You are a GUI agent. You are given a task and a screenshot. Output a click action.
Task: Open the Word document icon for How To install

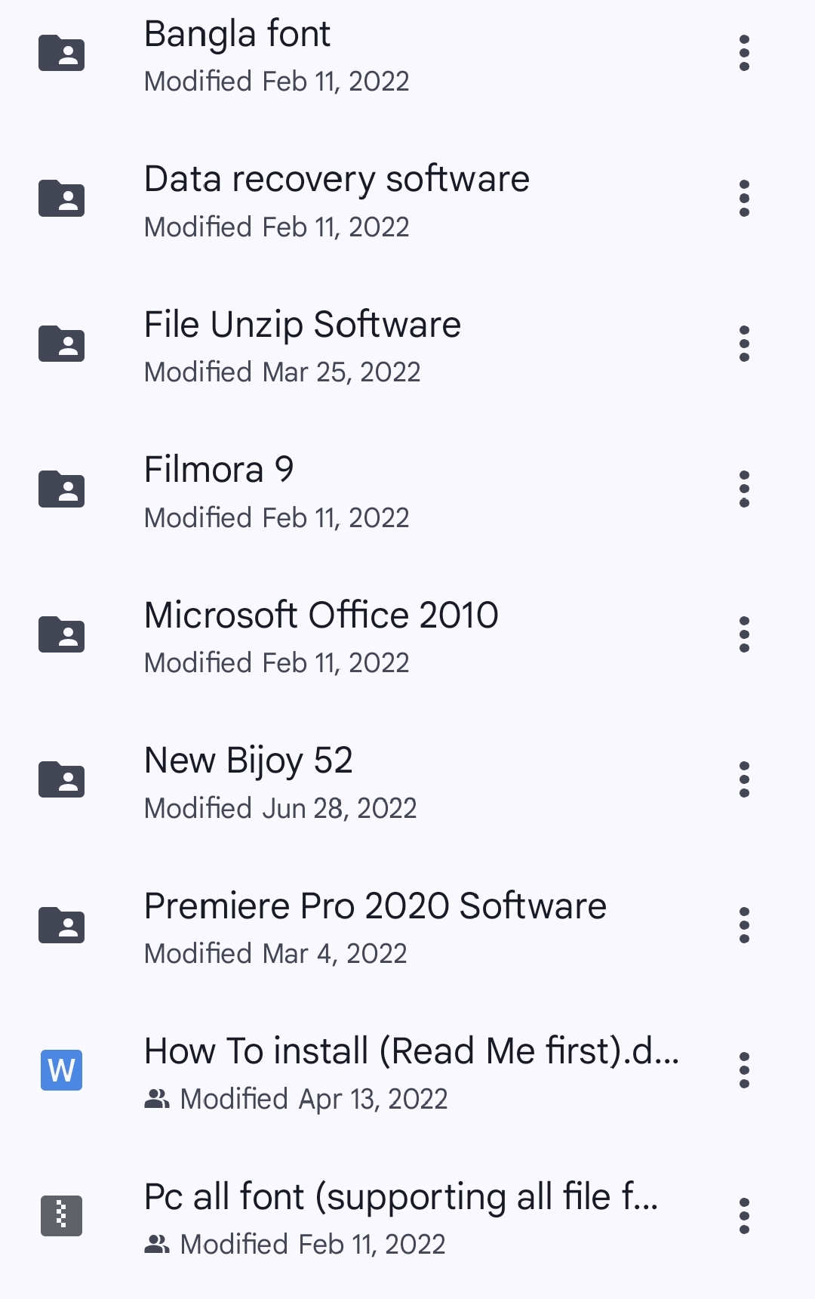tap(61, 1070)
